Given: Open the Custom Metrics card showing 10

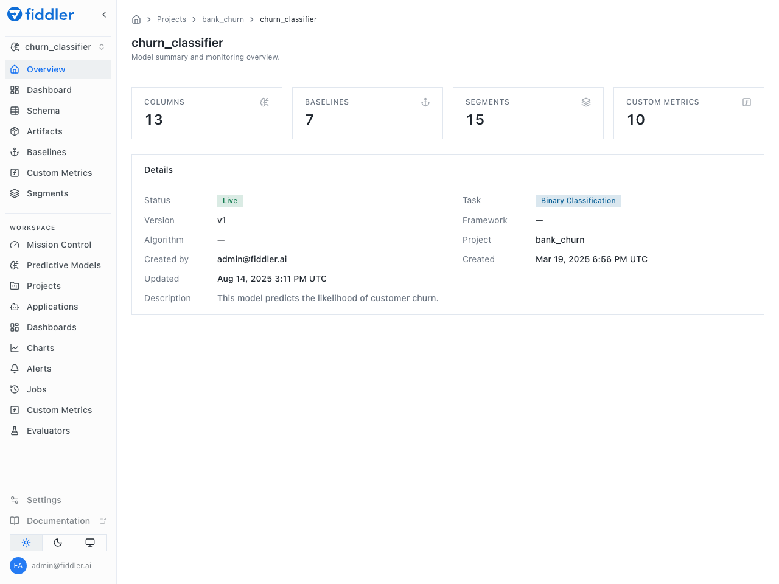Looking at the screenshot, I should (x=689, y=113).
